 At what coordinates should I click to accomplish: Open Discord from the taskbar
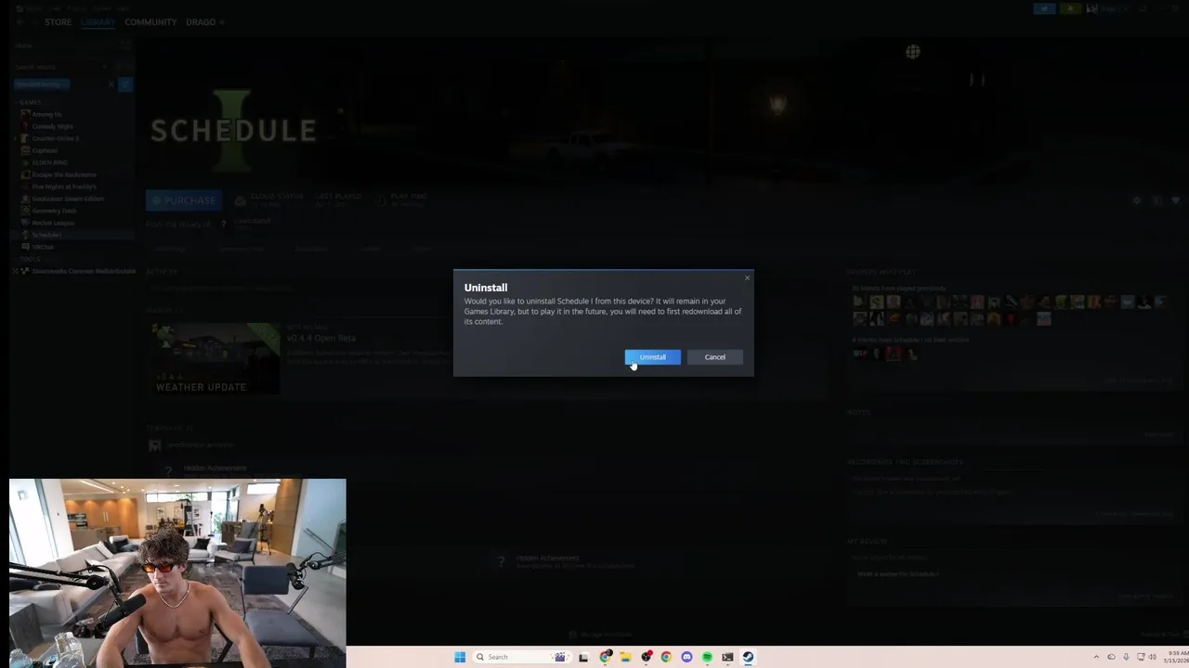[686, 657]
